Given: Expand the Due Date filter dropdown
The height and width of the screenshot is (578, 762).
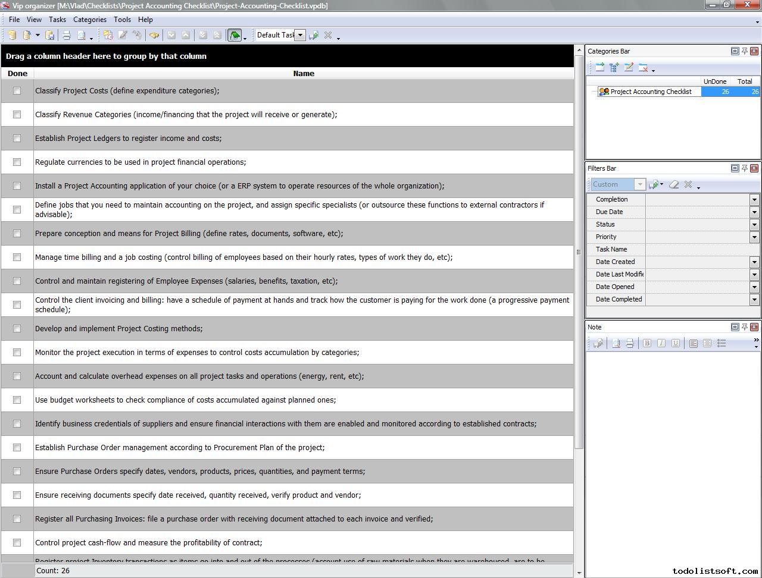Looking at the screenshot, I should 754,212.
